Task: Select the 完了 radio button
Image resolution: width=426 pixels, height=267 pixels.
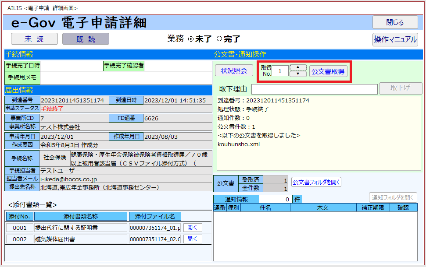Action: [x=219, y=39]
